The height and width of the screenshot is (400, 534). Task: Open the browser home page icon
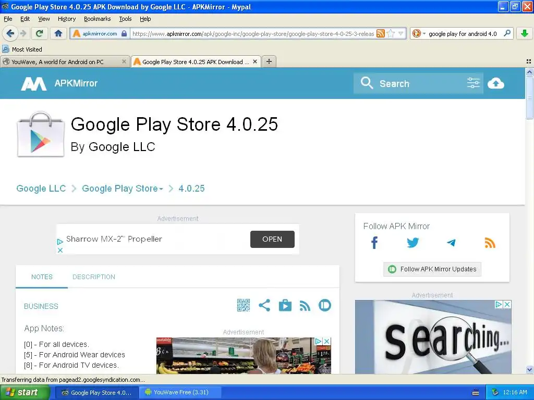tap(58, 33)
